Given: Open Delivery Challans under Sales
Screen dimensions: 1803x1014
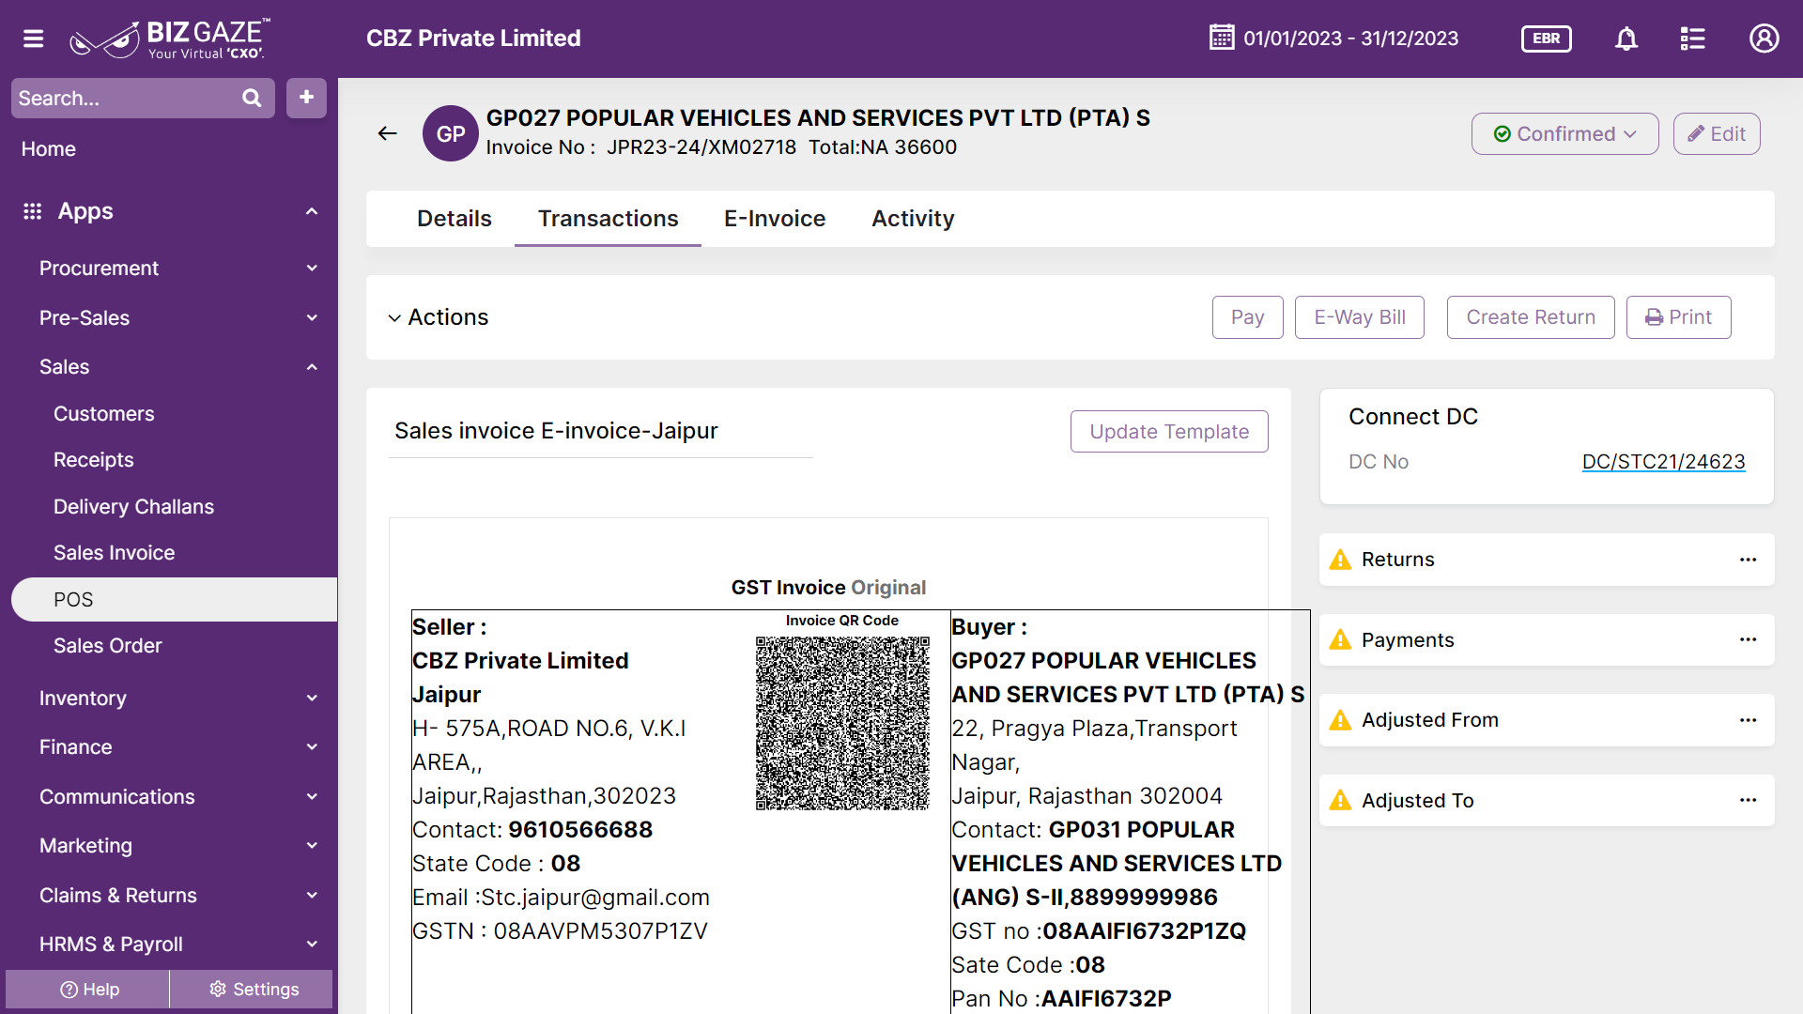Looking at the screenshot, I should pyautogui.click(x=133, y=507).
